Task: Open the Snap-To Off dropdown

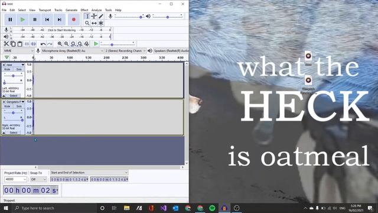Action: 38,179
